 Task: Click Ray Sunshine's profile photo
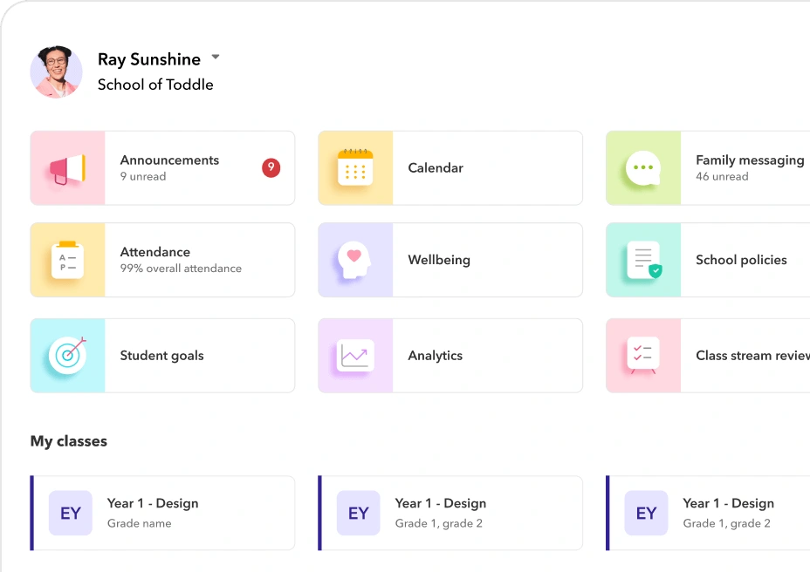[x=56, y=71]
